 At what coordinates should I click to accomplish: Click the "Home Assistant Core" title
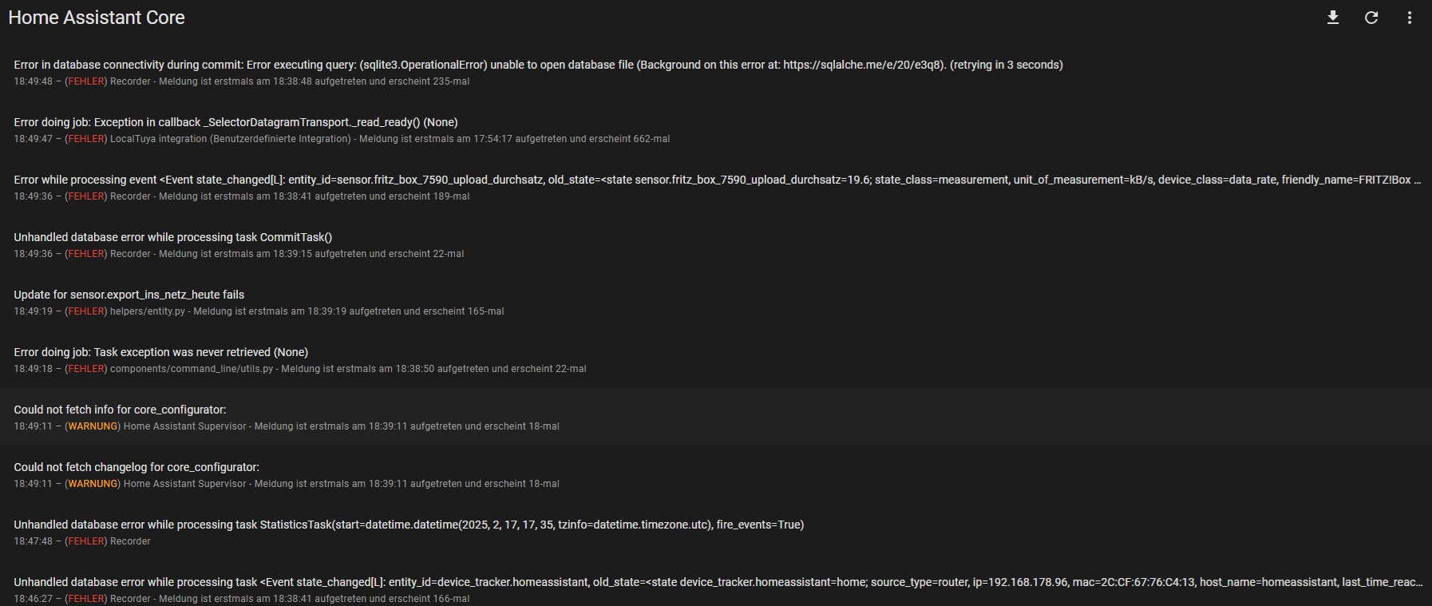(x=97, y=18)
